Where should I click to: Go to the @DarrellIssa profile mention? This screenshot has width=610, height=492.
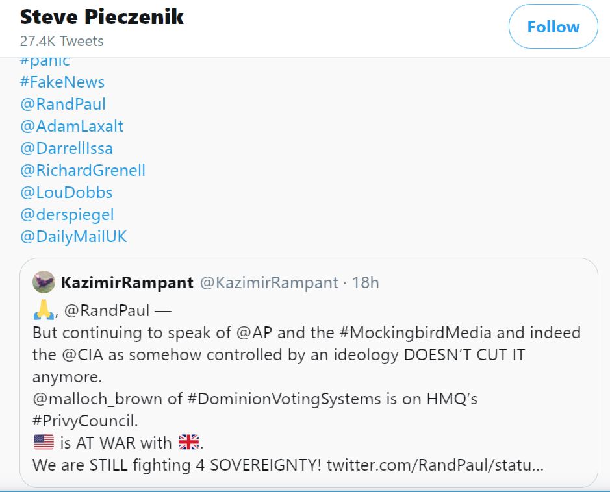pos(66,149)
